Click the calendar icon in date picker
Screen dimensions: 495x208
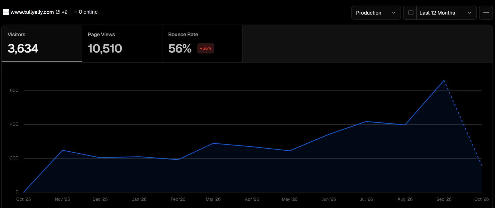(x=411, y=13)
